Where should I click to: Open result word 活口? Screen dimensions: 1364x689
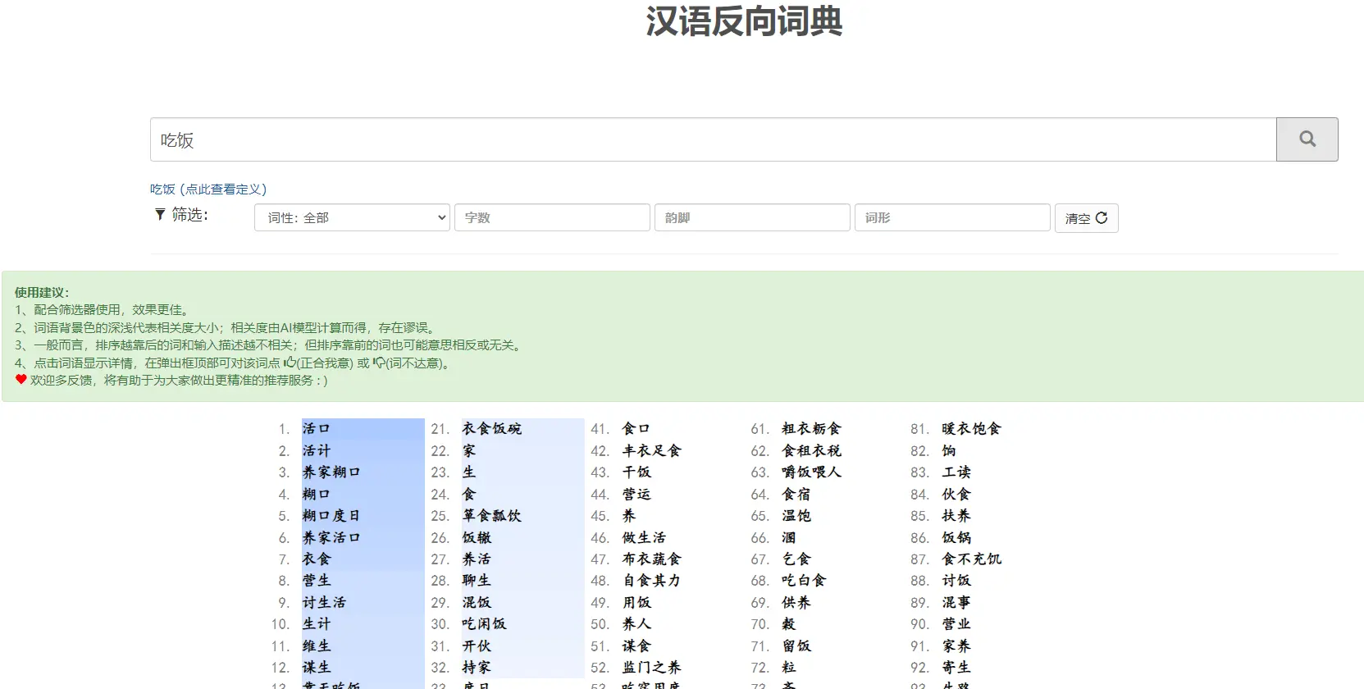point(316,429)
